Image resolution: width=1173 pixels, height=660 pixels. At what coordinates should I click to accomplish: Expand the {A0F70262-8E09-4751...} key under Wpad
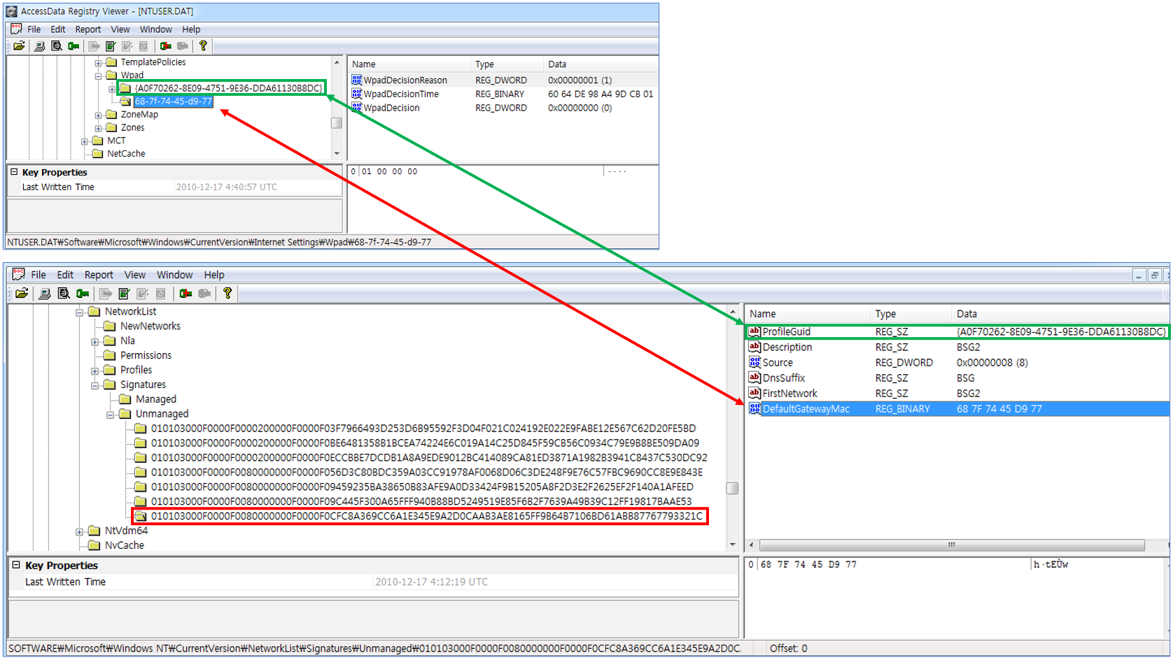click(112, 89)
